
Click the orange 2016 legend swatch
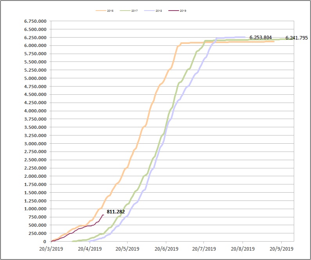point(101,11)
